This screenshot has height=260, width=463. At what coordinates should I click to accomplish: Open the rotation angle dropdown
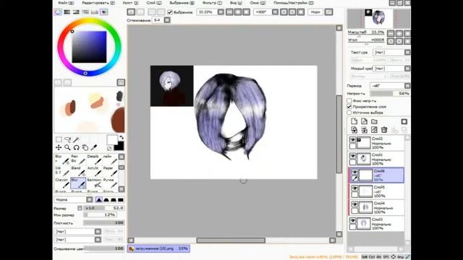tap(275, 12)
